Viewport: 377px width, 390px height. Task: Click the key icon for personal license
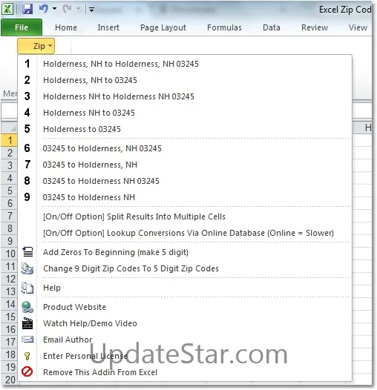pos(27,356)
